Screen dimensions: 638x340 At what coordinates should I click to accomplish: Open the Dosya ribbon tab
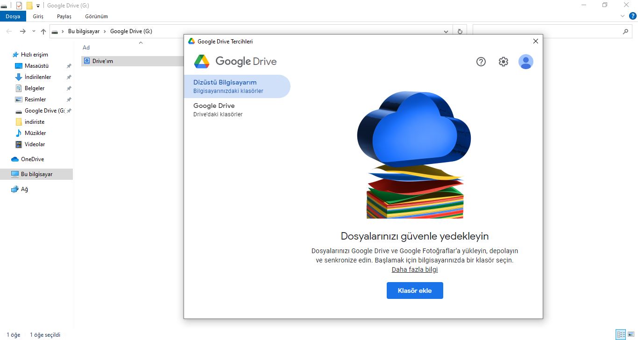13,16
